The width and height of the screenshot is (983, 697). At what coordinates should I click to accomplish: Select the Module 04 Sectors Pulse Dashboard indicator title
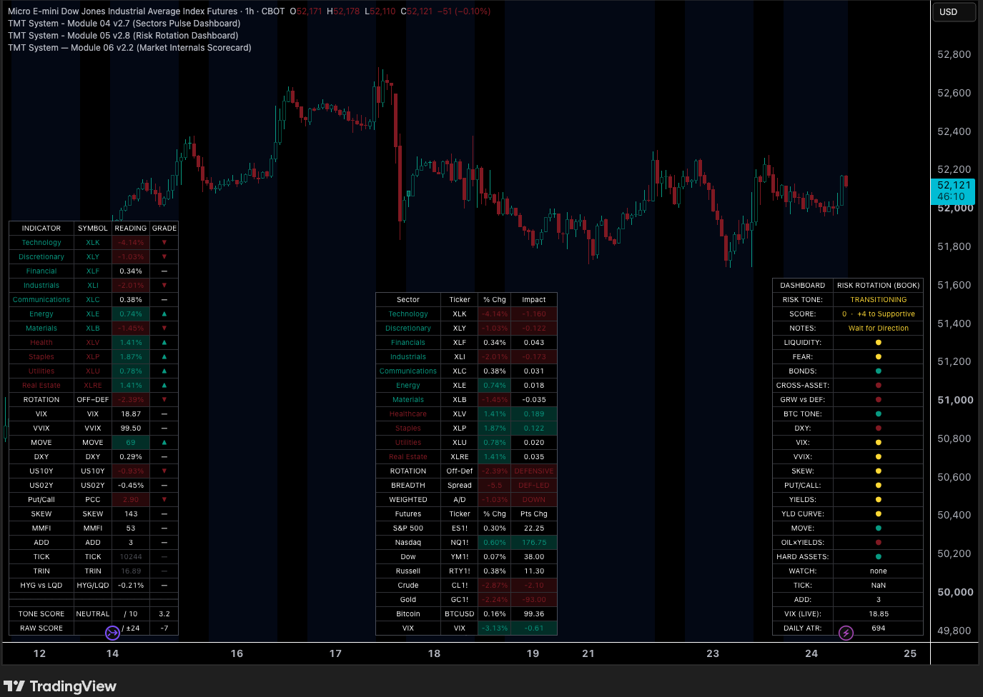pyautogui.click(x=124, y=24)
